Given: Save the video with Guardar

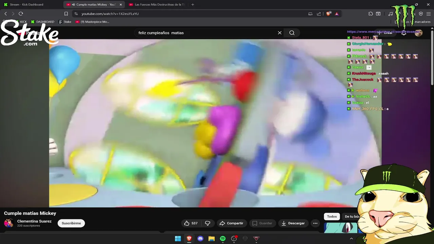Looking at the screenshot, I should pos(262,223).
